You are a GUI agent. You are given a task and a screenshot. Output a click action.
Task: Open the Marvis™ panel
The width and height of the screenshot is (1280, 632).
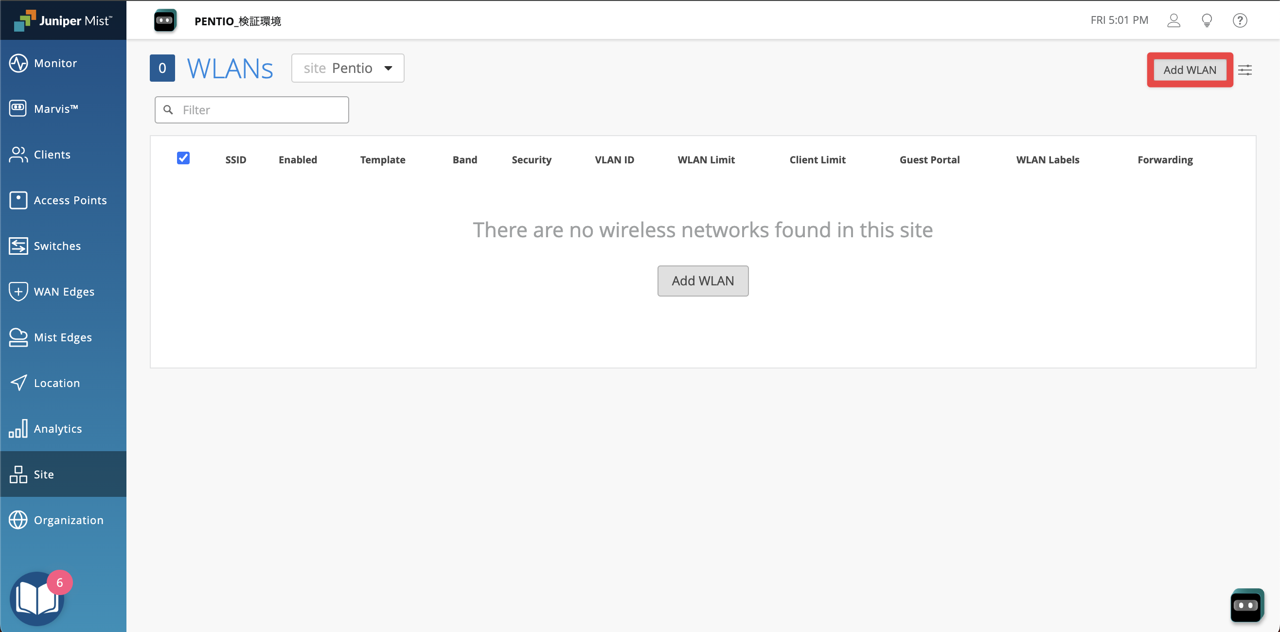[x=65, y=108]
